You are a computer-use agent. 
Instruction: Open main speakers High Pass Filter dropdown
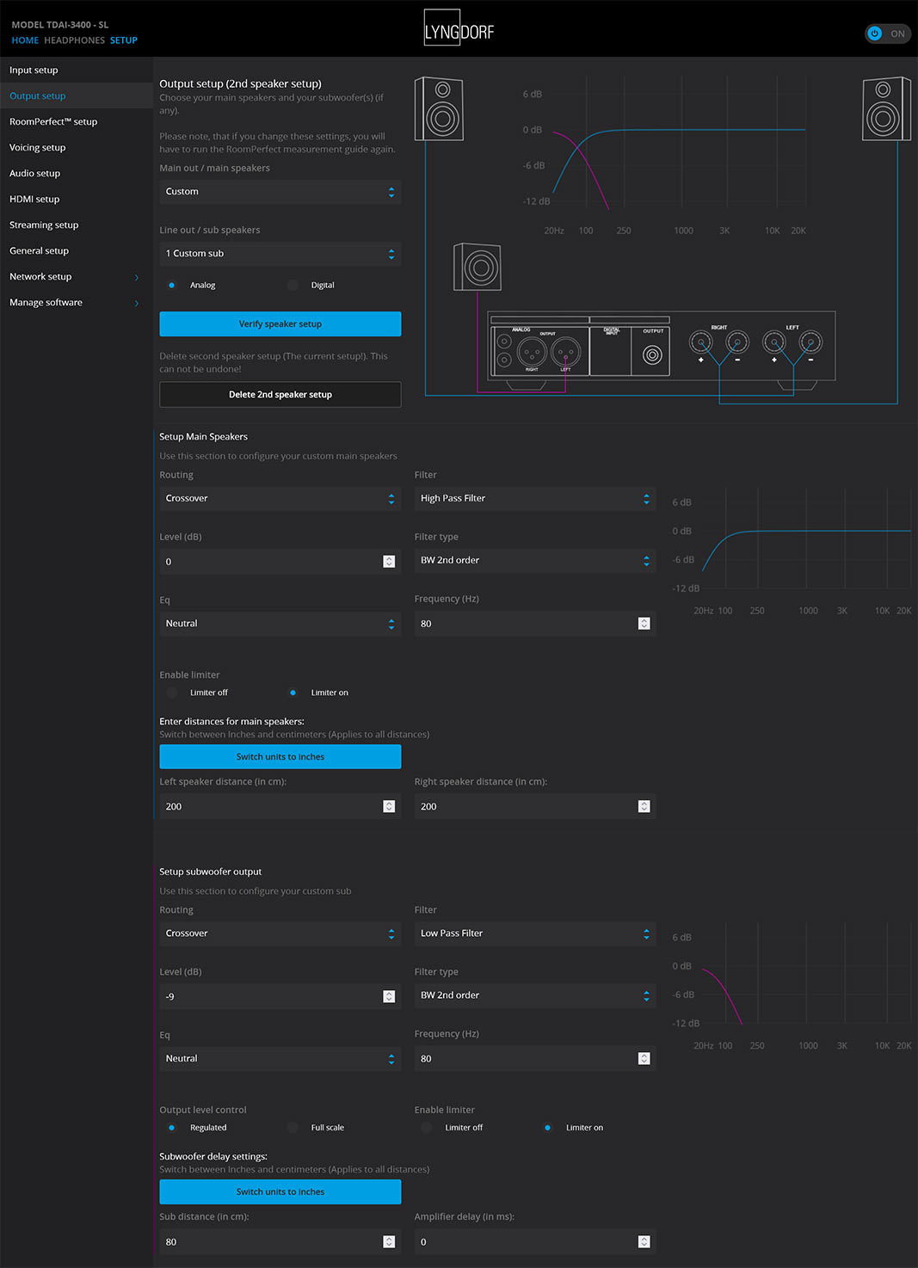(535, 499)
